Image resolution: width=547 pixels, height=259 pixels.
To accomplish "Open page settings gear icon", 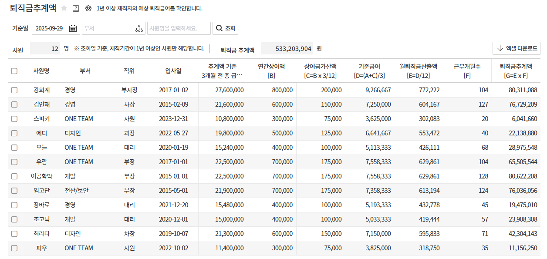I will click(x=88, y=8).
